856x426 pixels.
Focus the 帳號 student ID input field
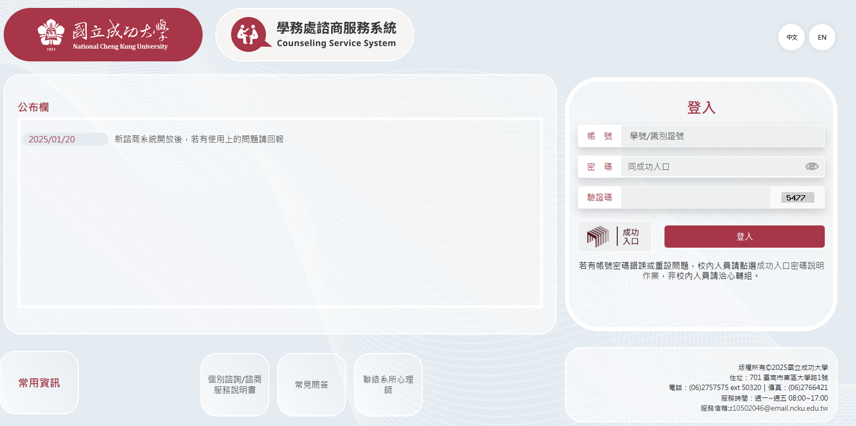pos(722,137)
